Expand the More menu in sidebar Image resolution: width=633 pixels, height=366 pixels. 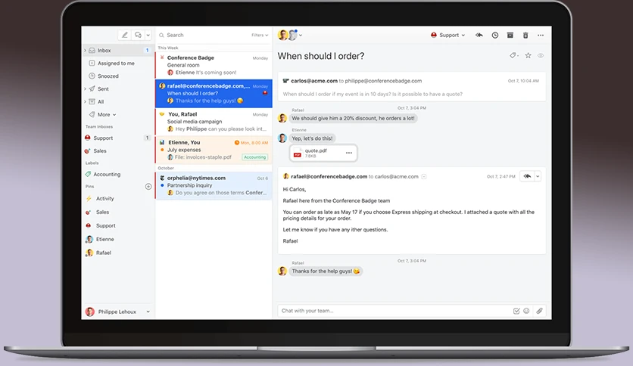103,114
